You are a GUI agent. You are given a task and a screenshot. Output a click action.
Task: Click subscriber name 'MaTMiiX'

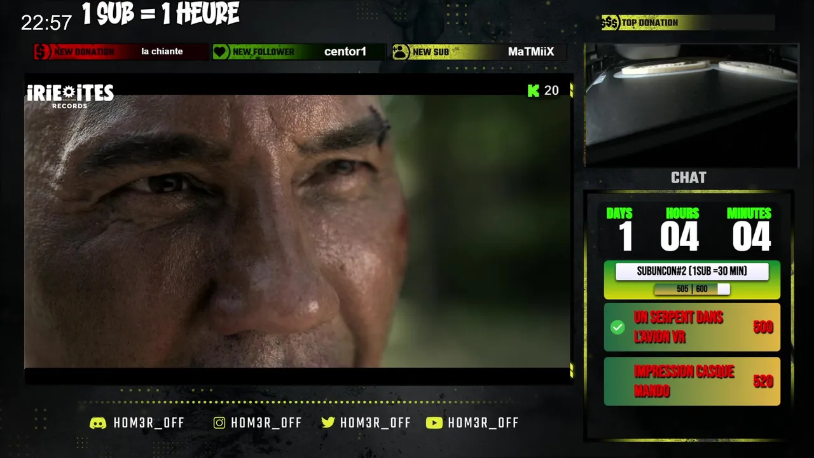[x=531, y=52]
